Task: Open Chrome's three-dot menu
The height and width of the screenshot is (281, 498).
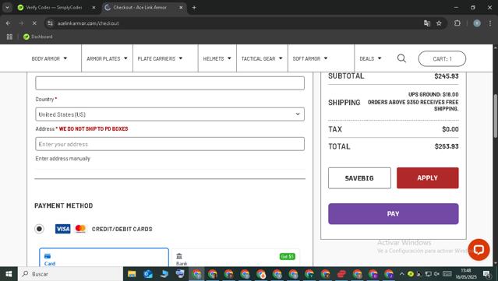Action: [x=490, y=23]
